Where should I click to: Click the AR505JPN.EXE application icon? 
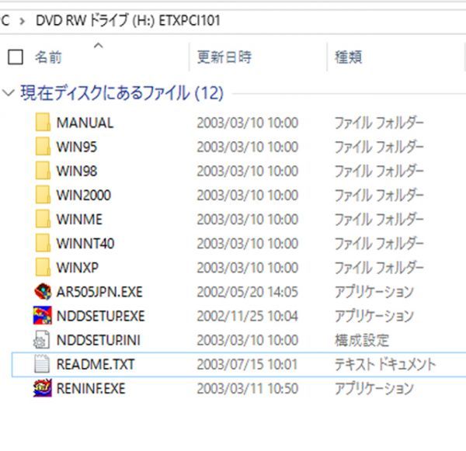point(43,291)
